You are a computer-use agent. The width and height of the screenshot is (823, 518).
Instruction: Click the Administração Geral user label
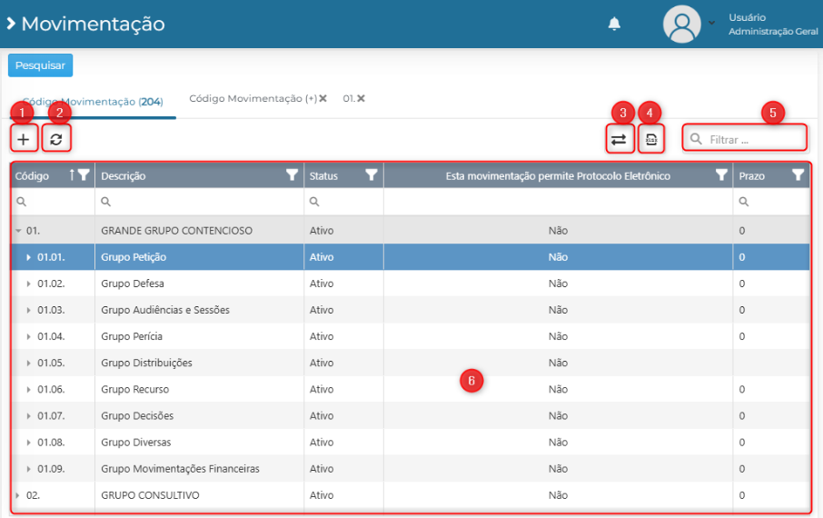coord(773,32)
